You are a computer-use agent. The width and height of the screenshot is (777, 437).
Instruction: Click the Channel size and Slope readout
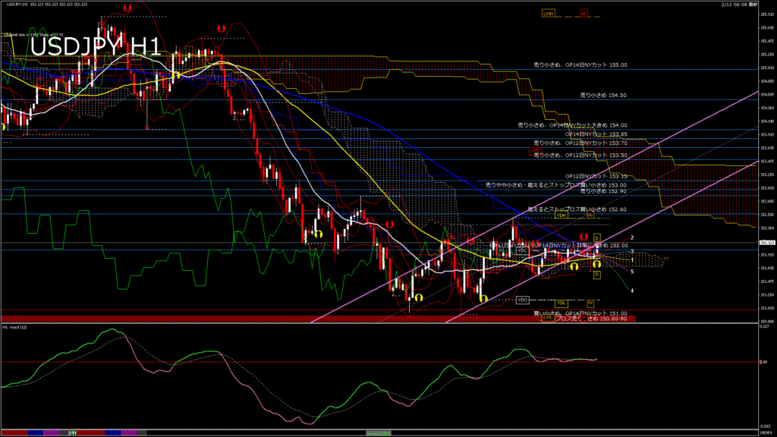point(33,35)
